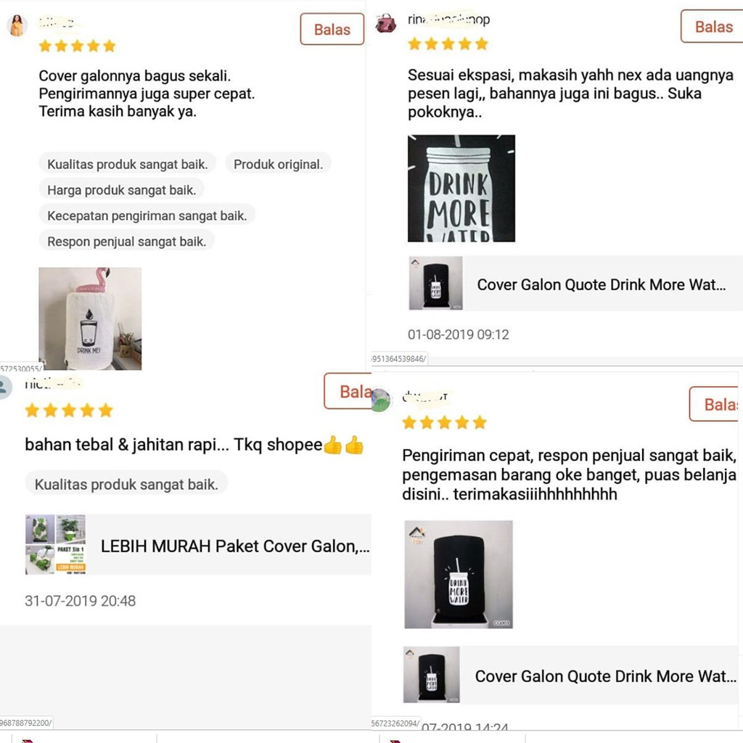This screenshot has height=743, width=743.
Task: Open the green round reviewer avatar
Action: click(x=380, y=400)
